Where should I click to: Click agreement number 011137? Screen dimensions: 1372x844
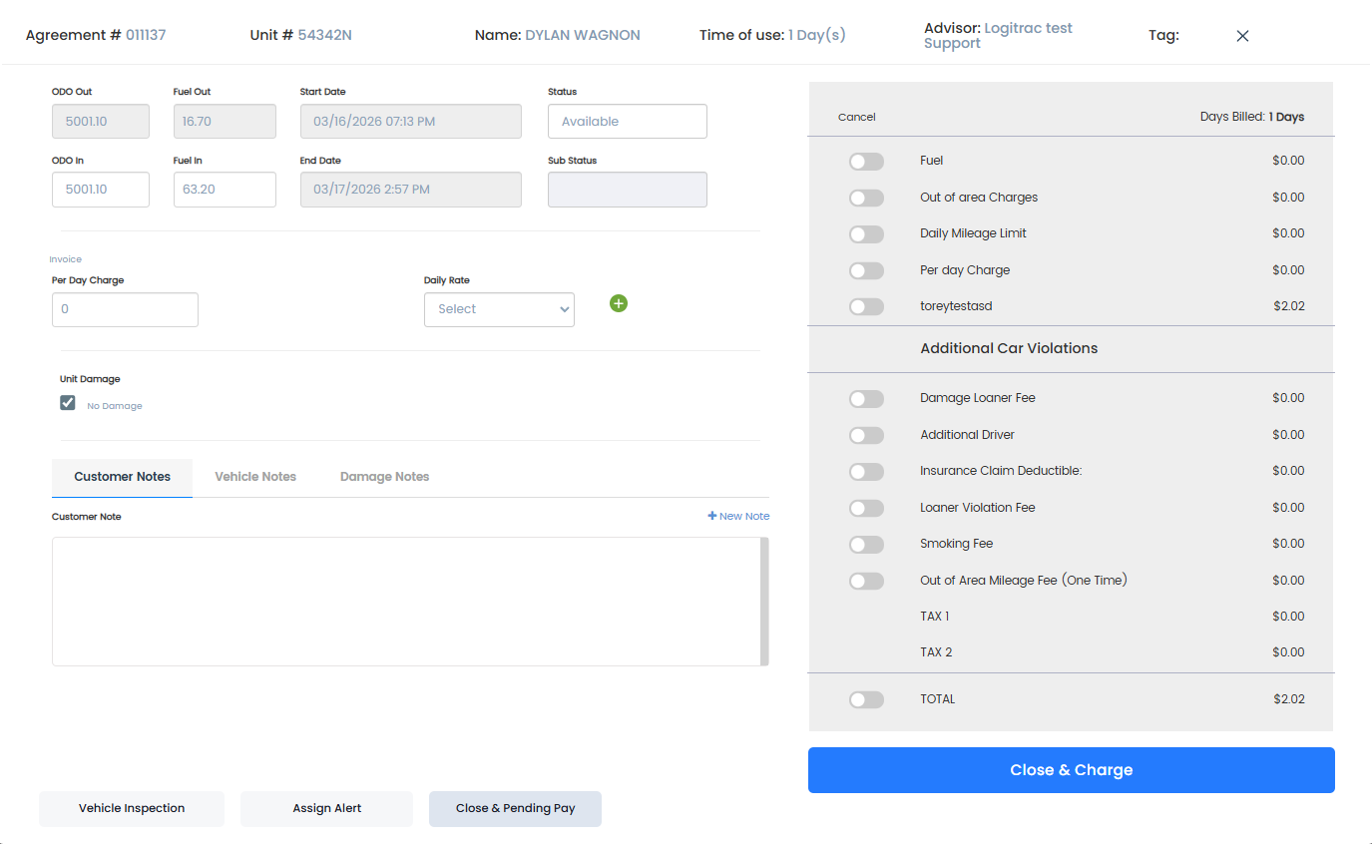[x=146, y=35]
